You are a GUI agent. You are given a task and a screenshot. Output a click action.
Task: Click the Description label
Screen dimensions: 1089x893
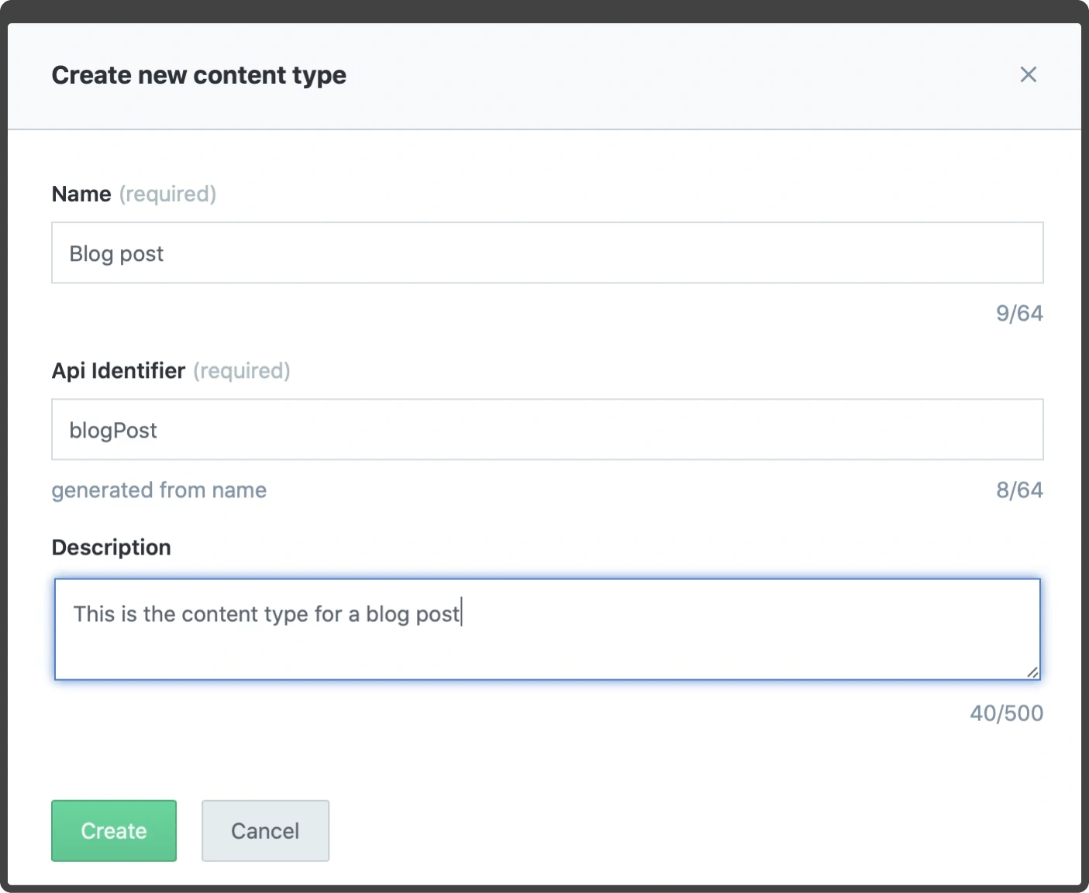pos(112,548)
